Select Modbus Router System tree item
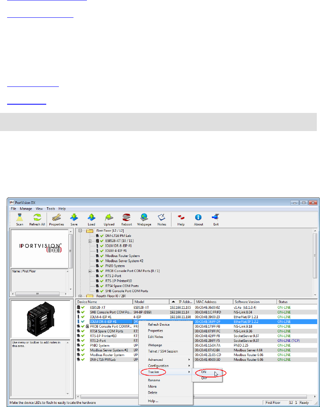The image size is (320, 407). click(x=122, y=256)
